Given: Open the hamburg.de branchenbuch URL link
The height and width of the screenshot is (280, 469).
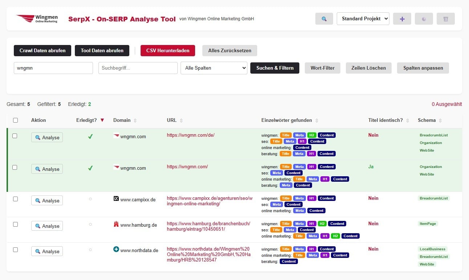Looking at the screenshot, I should 209,226.
